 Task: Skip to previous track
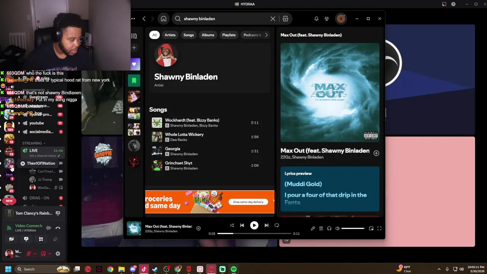(x=242, y=225)
